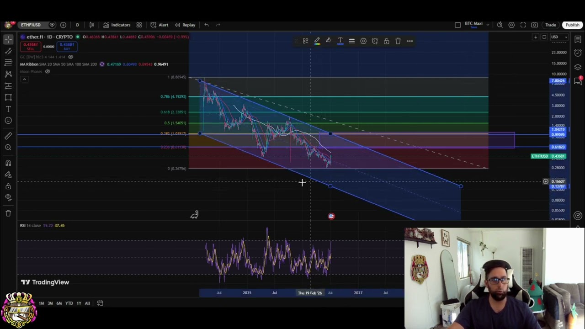This screenshot has height=329, width=585.
Task: Toggle stay in drawing mode
Action: 8,175
